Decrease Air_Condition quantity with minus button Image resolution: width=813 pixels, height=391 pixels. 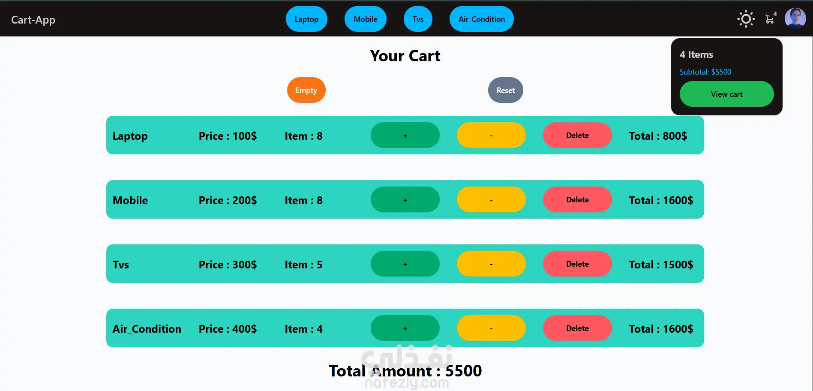click(491, 328)
